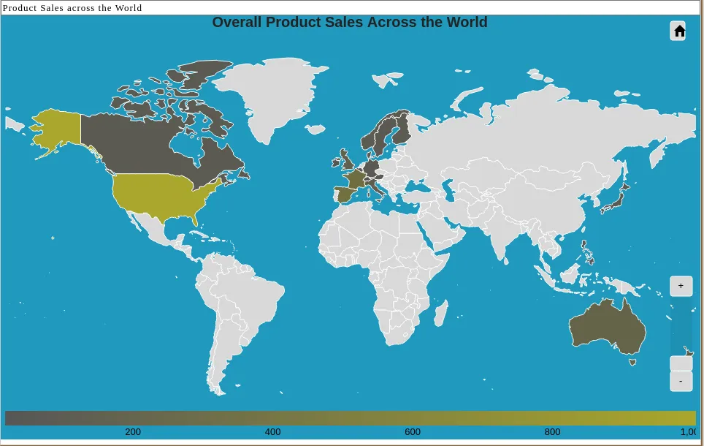Click the "Overall Product Sales Across the World" title
704x446 pixels.
tap(350, 22)
